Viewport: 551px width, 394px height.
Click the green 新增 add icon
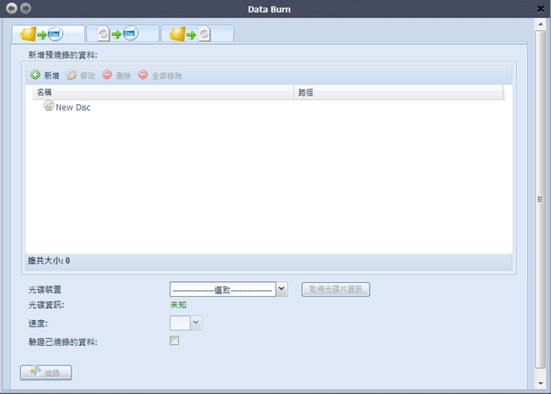click(35, 75)
